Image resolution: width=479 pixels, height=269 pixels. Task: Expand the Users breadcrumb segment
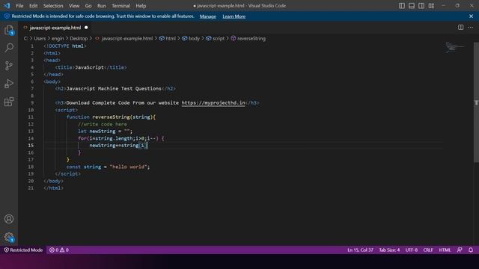click(x=40, y=38)
